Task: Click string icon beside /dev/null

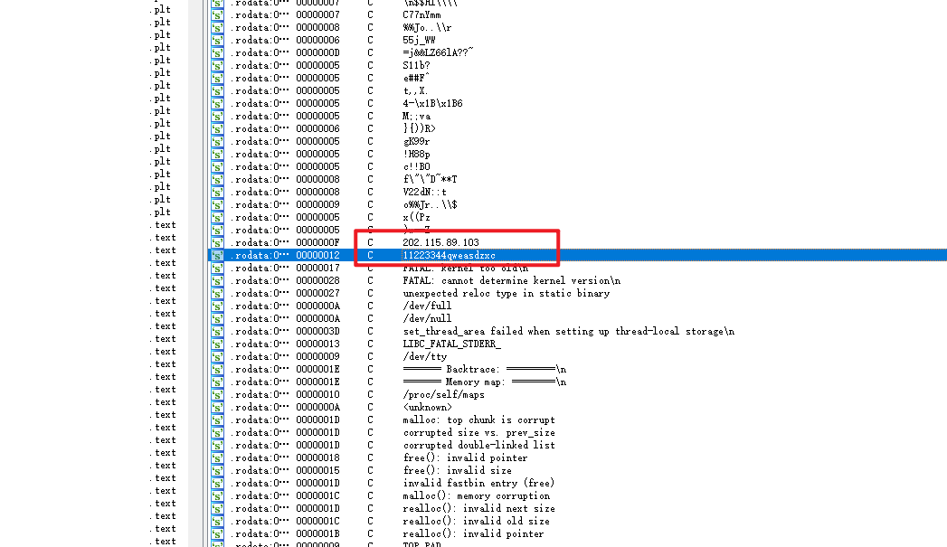Action: [x=217, y=319]
